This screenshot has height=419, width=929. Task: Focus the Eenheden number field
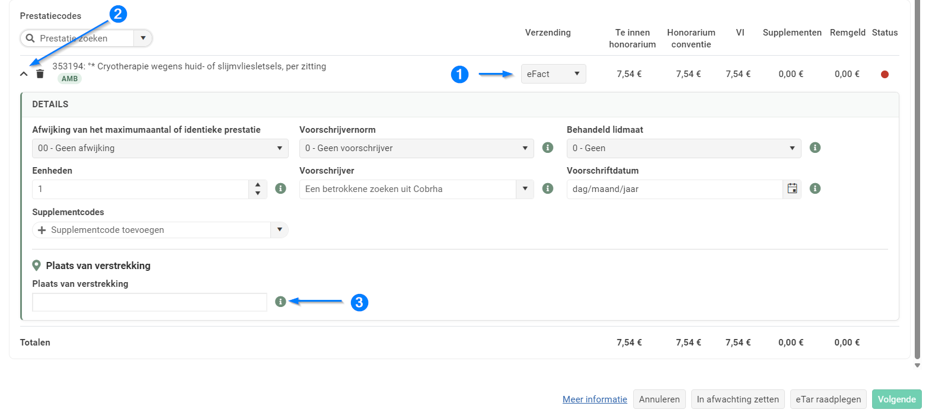click(x=140, y=189)
